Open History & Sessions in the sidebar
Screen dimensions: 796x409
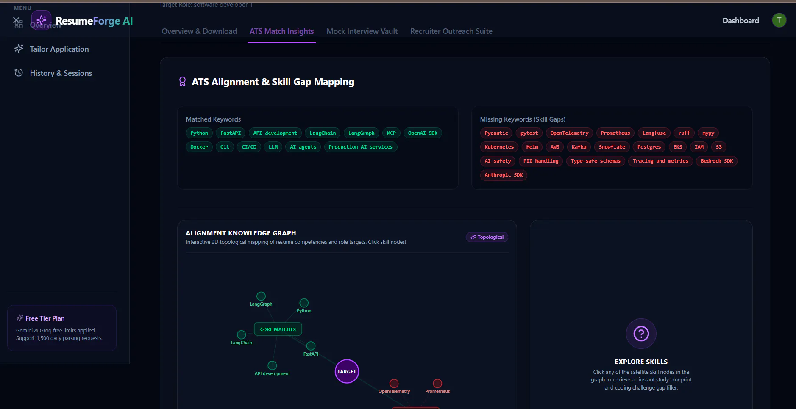[61, 73]
